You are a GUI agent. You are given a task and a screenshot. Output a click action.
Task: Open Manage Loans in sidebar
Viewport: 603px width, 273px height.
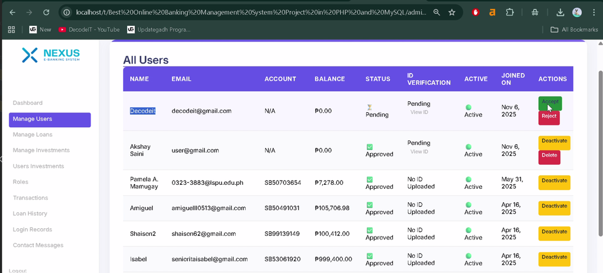click(x=33, y=135)
